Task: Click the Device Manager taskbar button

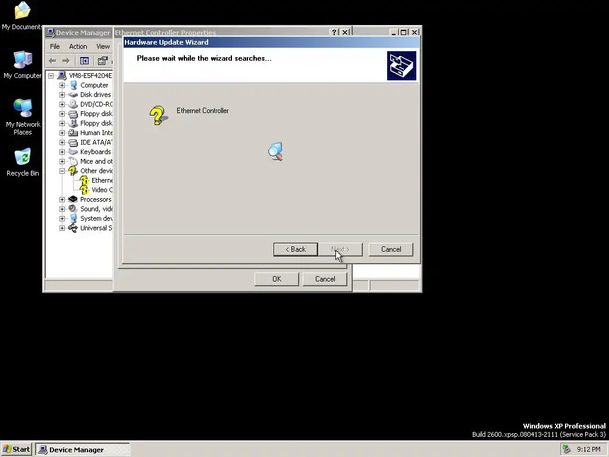Action: pos(83,450)
